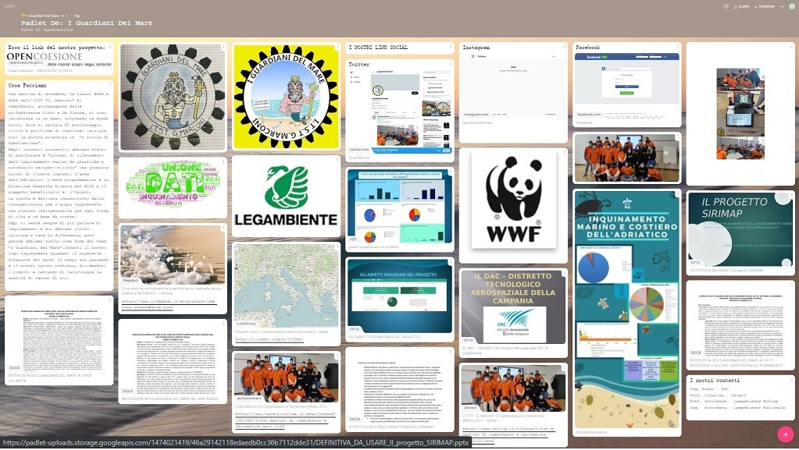This screenshot has height=450, width=799.
Task: Like this padlet with the heart icon
Action: click(726, 6)
